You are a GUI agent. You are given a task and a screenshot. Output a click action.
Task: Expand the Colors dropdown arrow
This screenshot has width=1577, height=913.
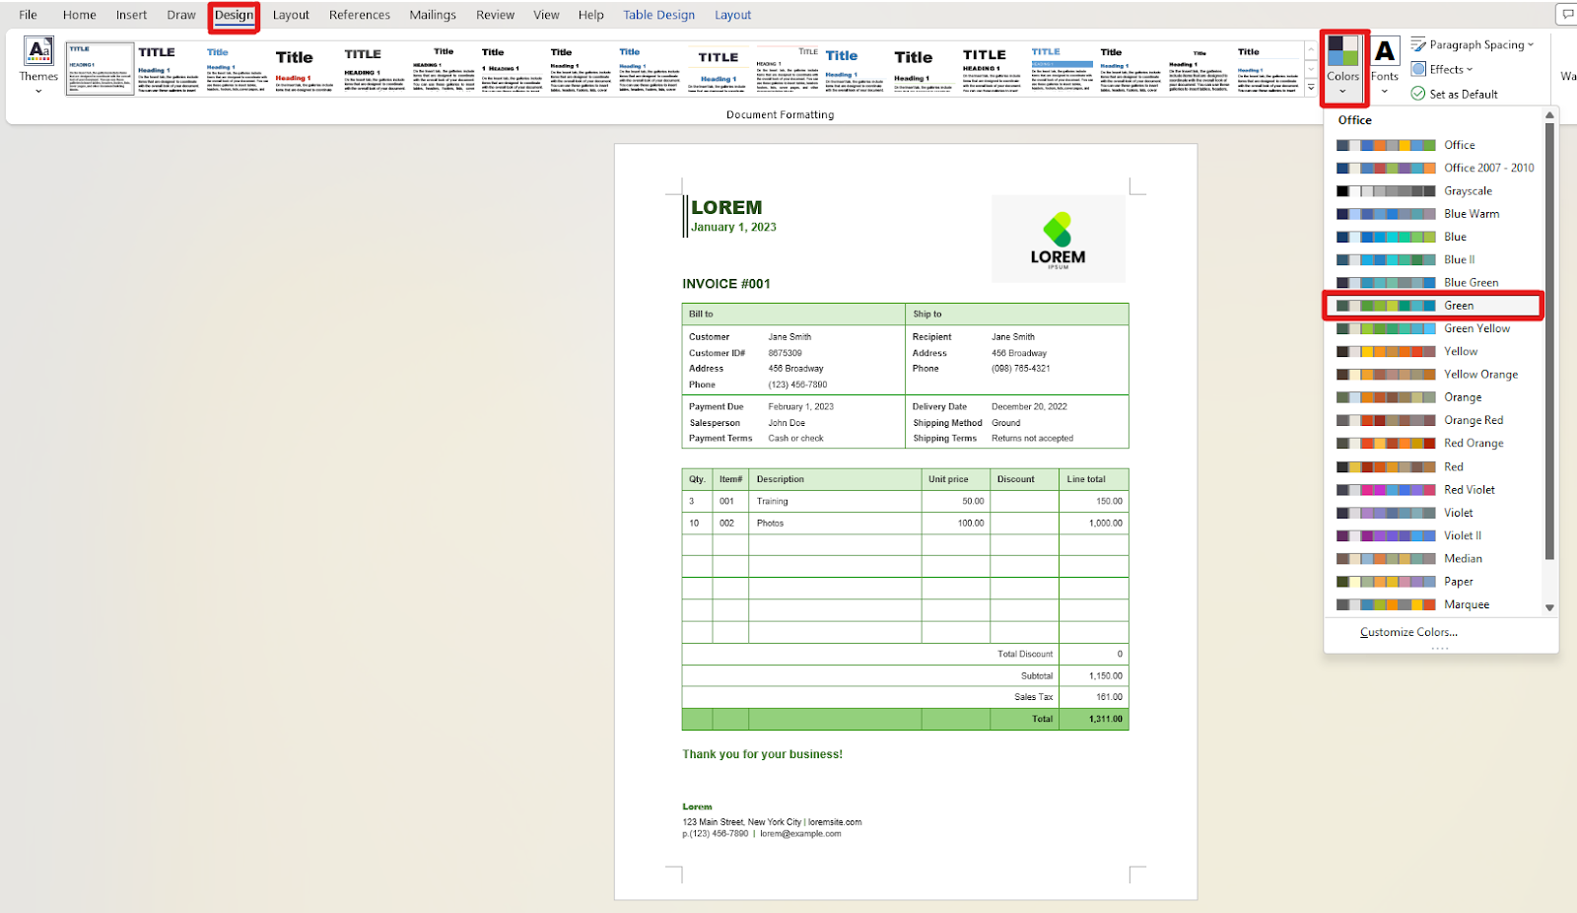pos(1343,92)
